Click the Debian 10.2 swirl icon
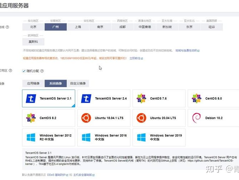Screen dimensions: 239x180 [x=196, y=118]
